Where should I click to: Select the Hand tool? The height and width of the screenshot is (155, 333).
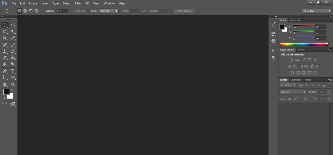click(x=5, y=85)
